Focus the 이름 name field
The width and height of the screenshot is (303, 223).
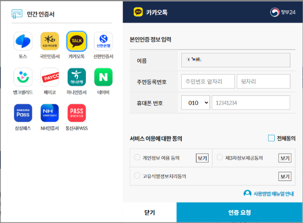coord(235,60)
